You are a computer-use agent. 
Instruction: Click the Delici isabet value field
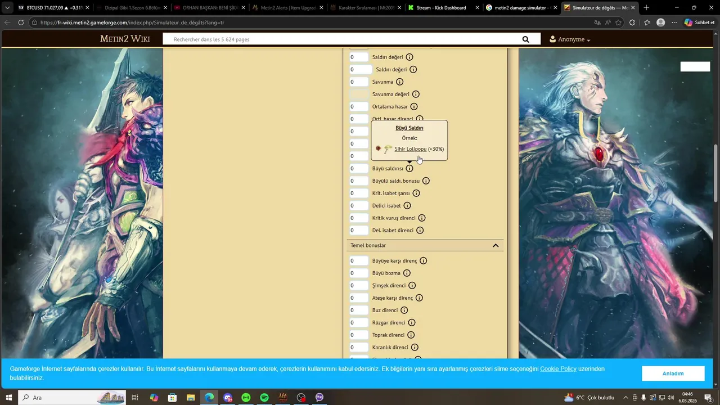point(359,206)
